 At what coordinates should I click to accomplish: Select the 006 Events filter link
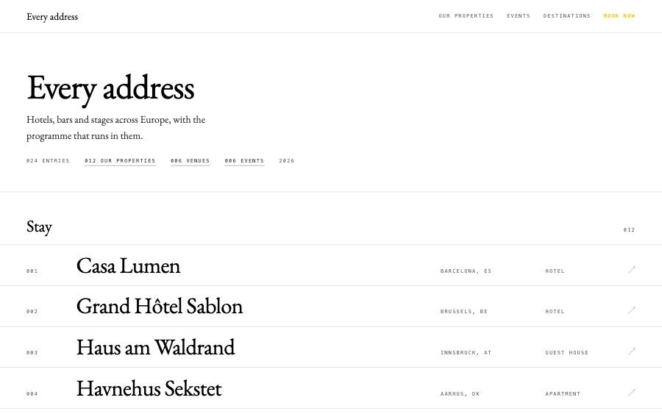tap(244, 161)
